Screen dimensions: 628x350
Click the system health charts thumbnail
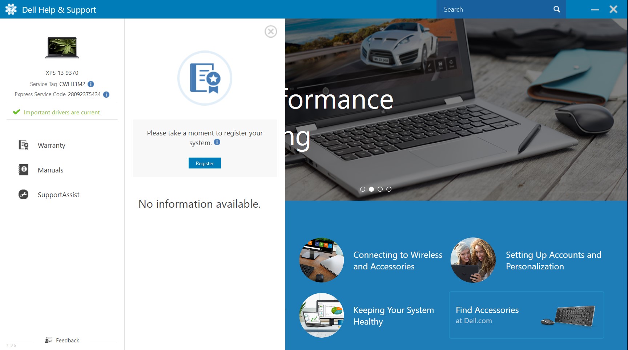[322, 315]
